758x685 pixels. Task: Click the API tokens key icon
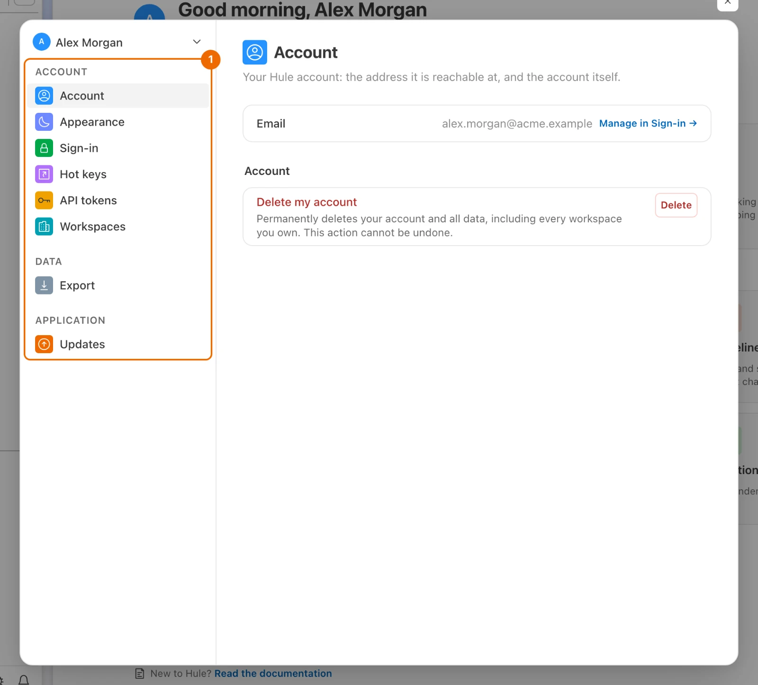click(x=44, y=200)
